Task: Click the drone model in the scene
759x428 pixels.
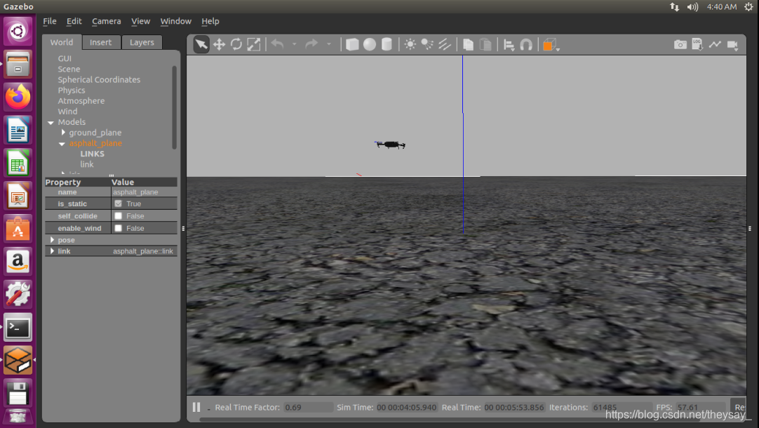Action: coord(390,145)
